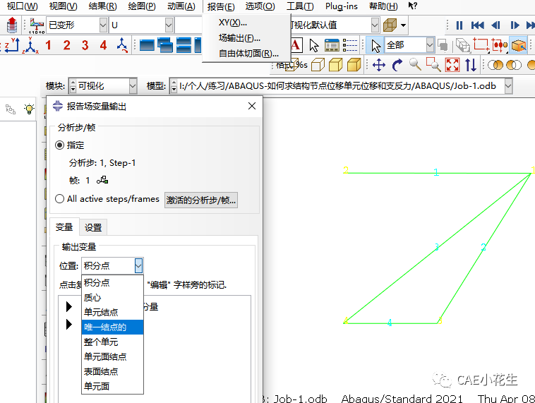This screenshot has height=403, width=535.
Task: Choose 质心 from the position list
Action: coord(112,298)
